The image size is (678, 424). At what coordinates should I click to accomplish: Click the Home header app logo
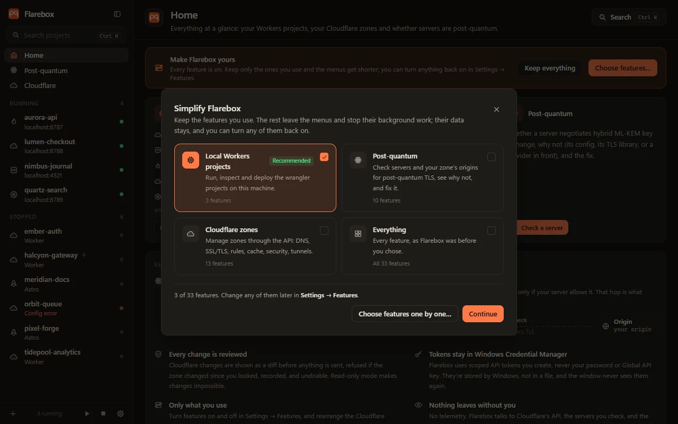click(154, 17)
